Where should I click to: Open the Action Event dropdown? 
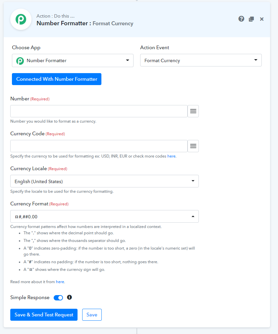coord(201,60)
